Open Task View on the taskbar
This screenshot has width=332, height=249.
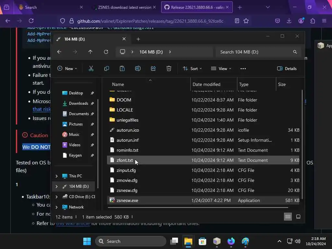(x=174, y=241)
